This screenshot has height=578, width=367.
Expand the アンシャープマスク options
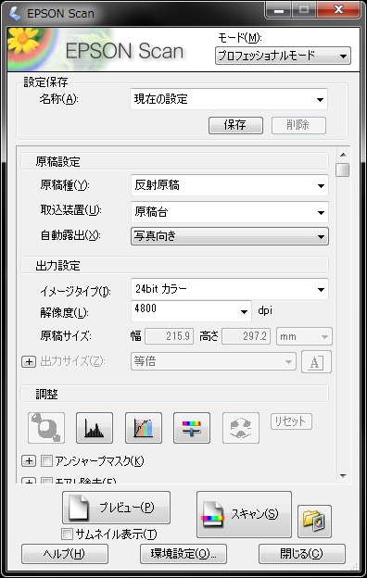pyautogui.click(x=29, y=460)
